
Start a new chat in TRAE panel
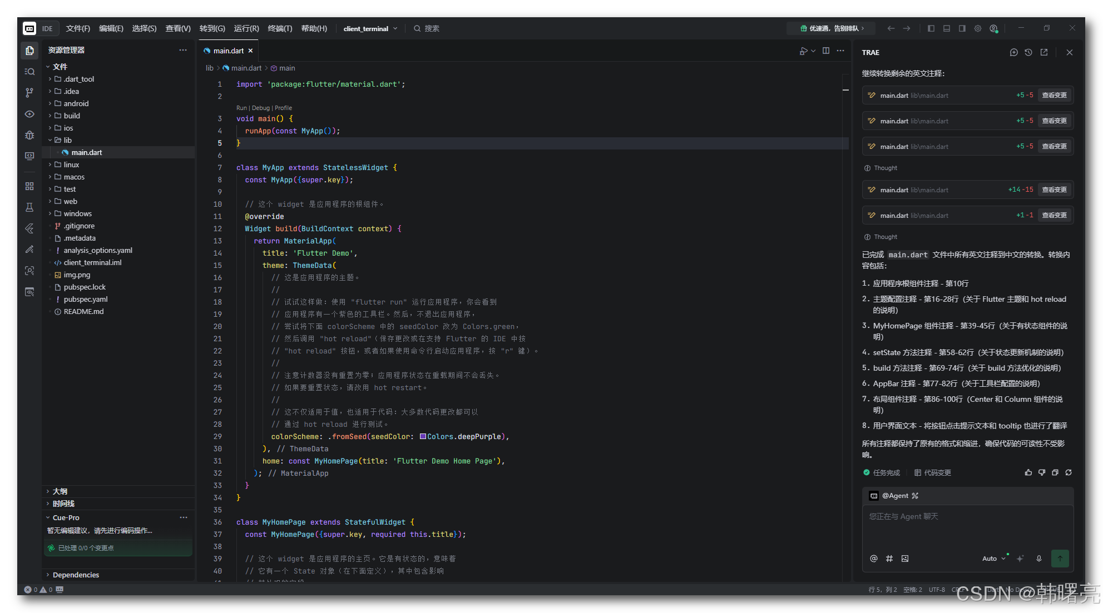click(1014, 52)
